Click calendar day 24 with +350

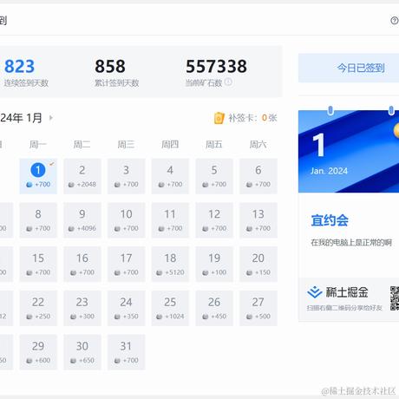coord(126,308)
